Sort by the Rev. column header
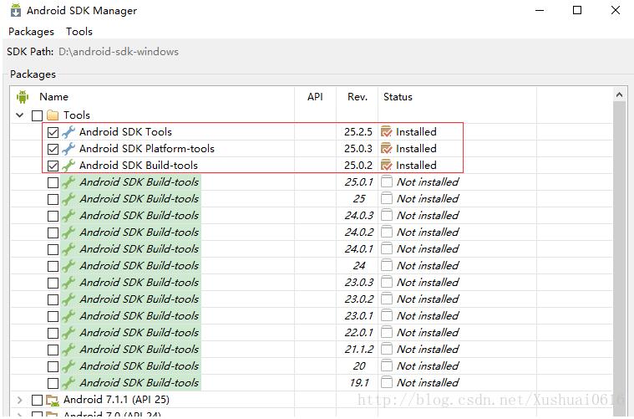Viewport: 634px width, 419px height. point(357,97)
